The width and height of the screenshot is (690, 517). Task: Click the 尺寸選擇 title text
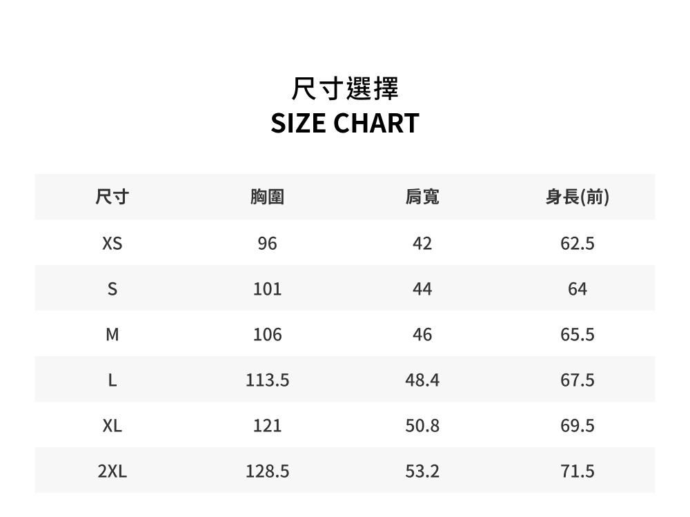click(x=345, y=88)
